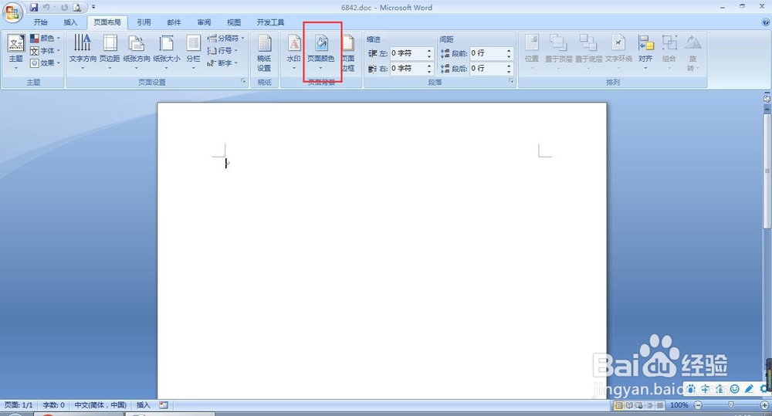Switch to Print Layout view button
The image size is (772, 416).
coord(618,405)
